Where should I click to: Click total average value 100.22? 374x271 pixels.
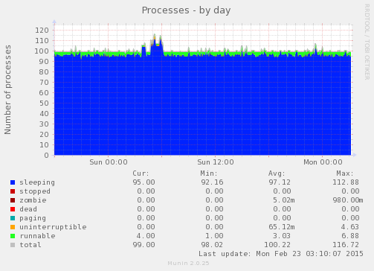click(x=277, y=245)
